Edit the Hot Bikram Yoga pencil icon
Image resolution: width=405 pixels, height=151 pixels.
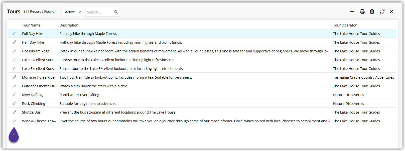[14, 51]
